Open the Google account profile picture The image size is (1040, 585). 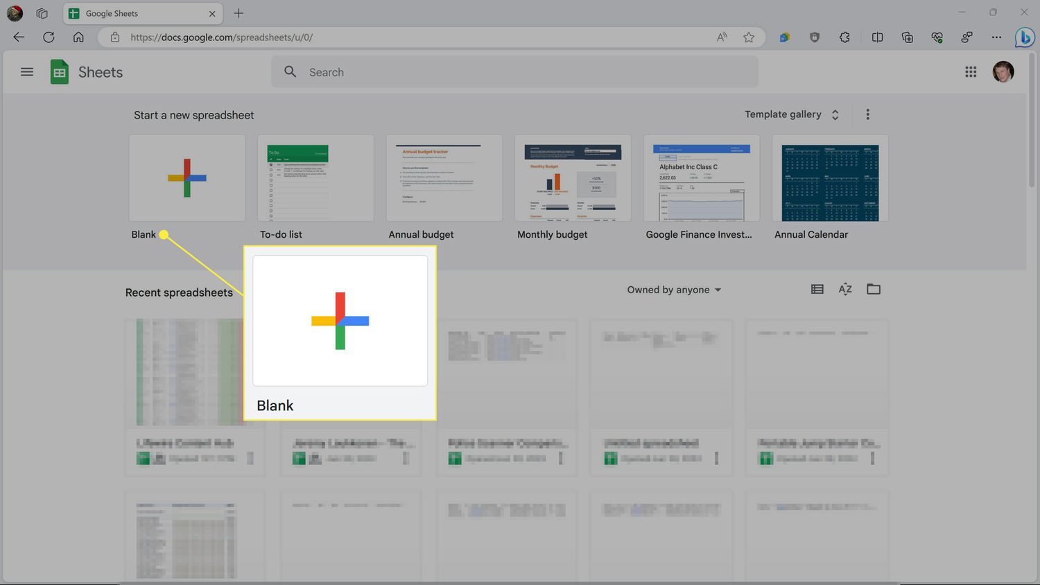[1003, 72]
